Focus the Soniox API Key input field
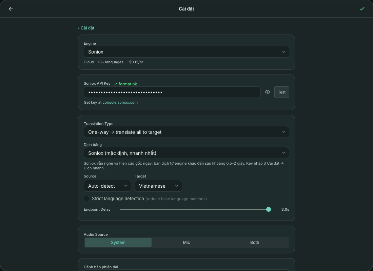Viewport: 373px width, 271px height. point(172,92)
